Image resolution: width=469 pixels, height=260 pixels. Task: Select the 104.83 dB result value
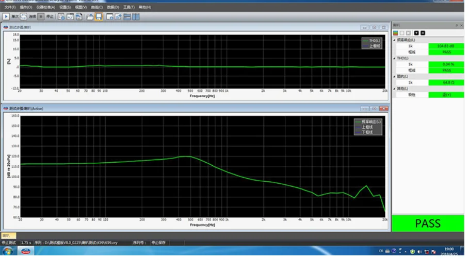pyautogui.click(x=446, y=46)
